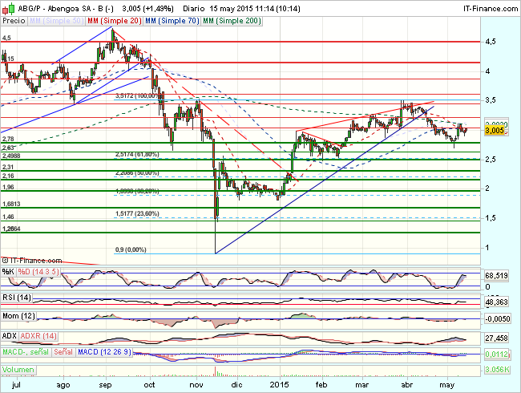Select the Volumen panel label
The height and width of the screenshot is (393, 521).
[19, 370]
